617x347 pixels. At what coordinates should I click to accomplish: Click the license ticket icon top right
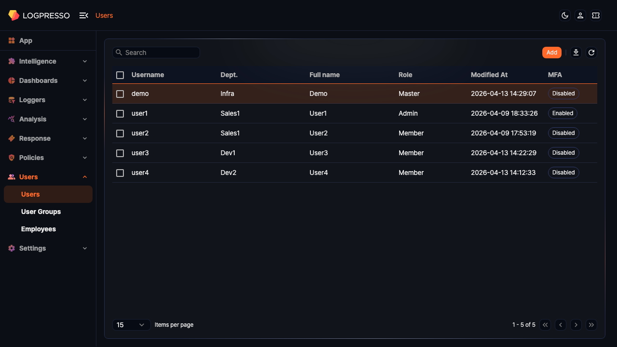(595, 15)
